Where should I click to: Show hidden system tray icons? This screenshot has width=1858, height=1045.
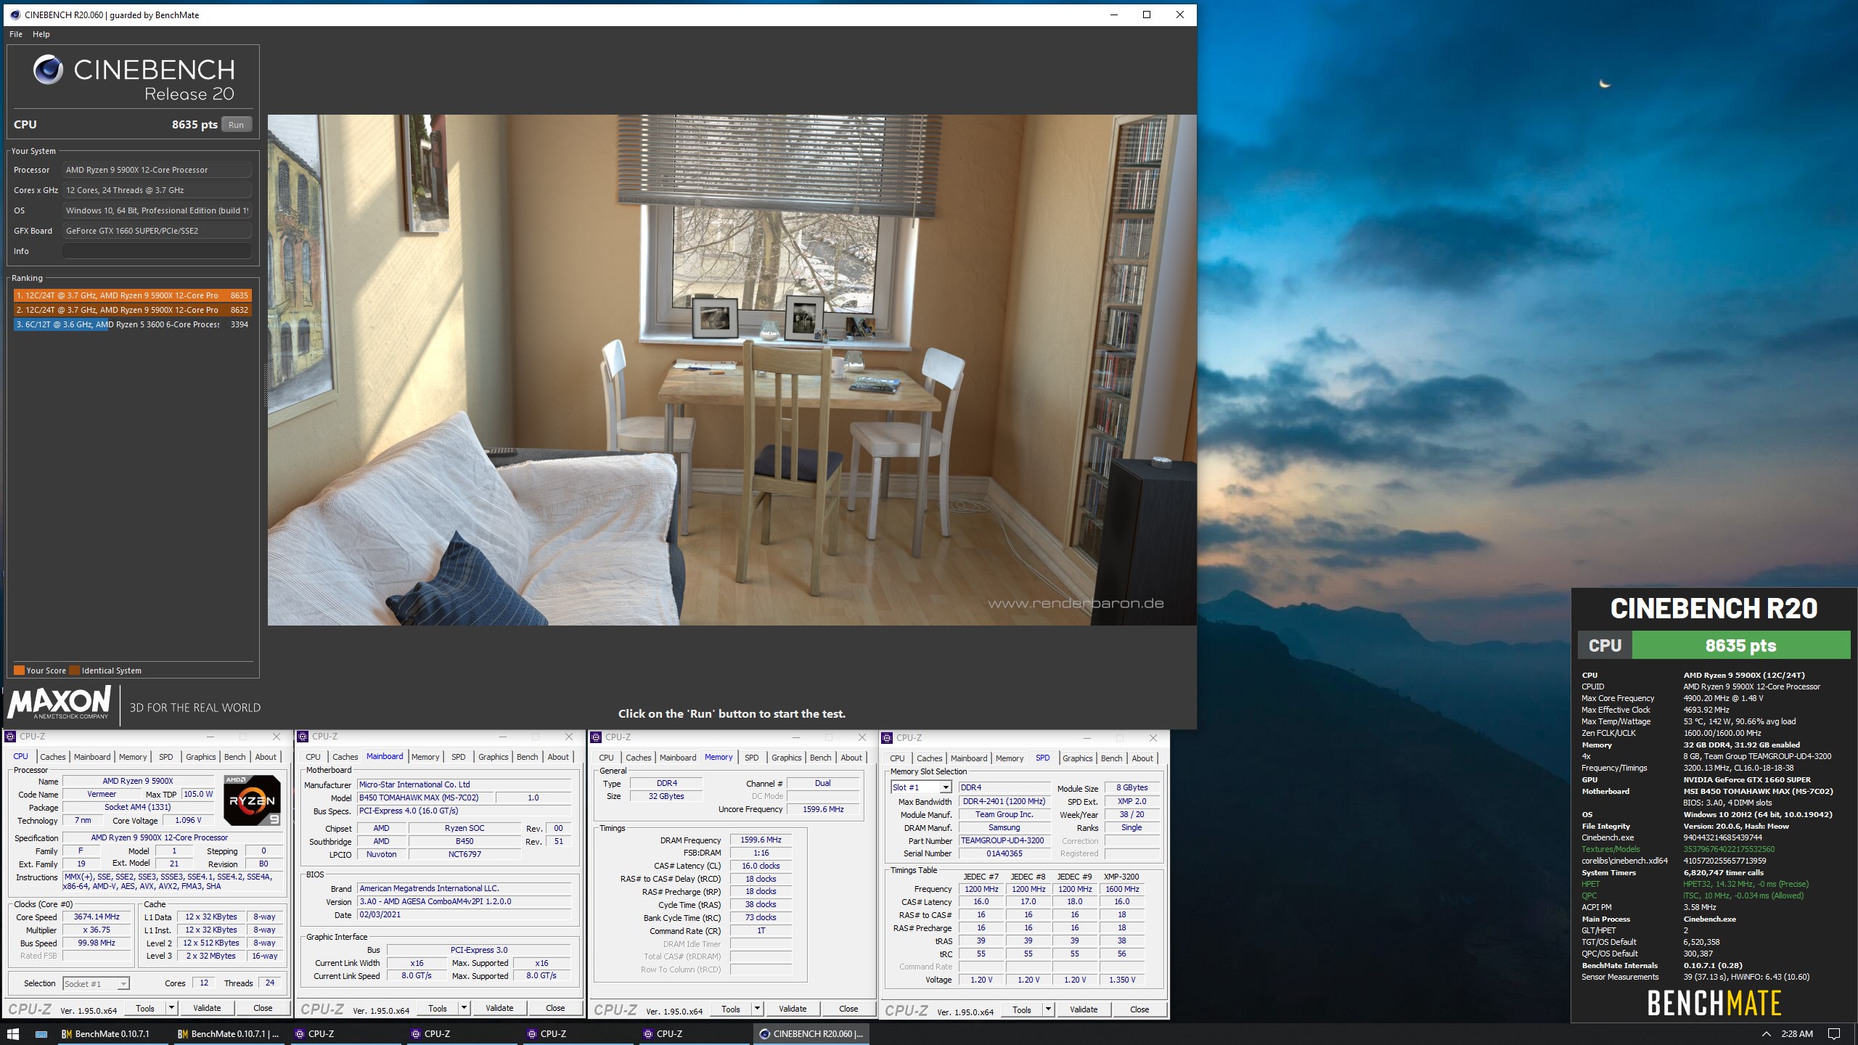1766,1034
